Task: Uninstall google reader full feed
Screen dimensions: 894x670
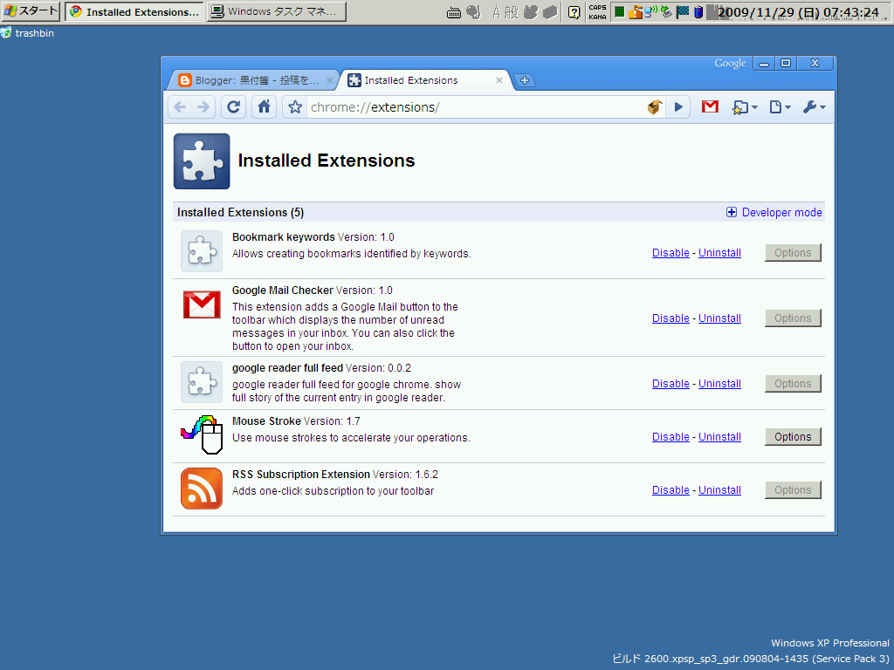Action: [719, 384]
